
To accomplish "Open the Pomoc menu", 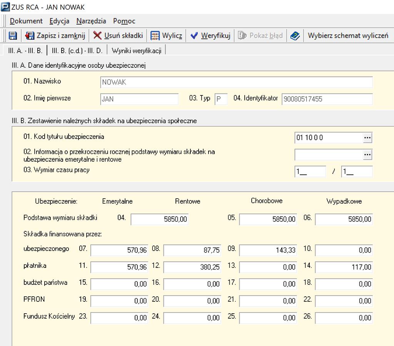I will pos(124,21).
